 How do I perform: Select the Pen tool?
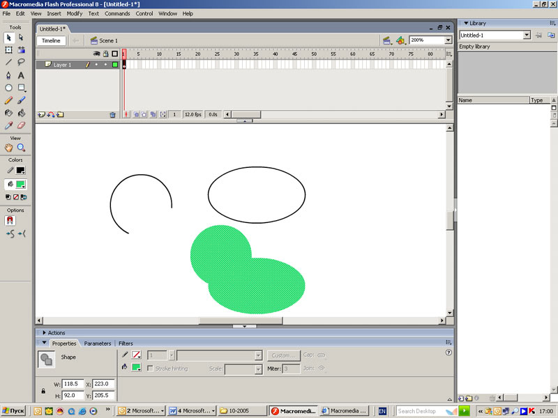[8, 75]
